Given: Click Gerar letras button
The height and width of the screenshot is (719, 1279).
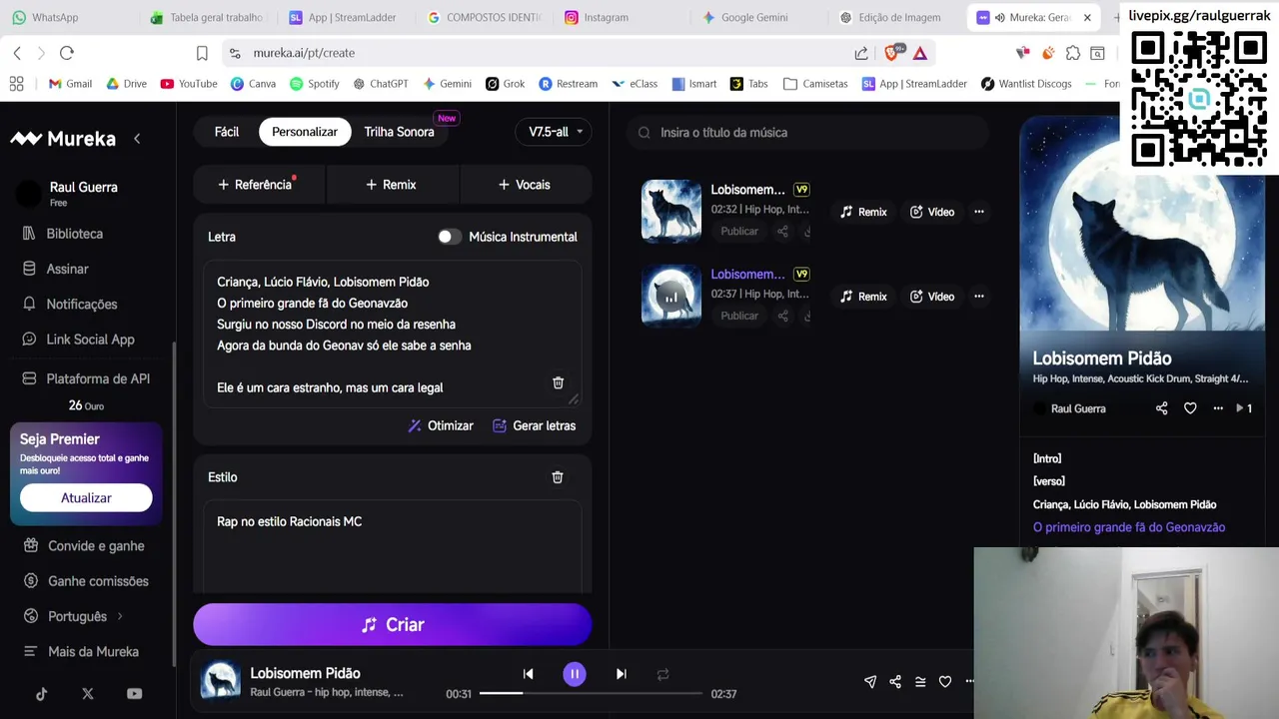Looking at the screenshot, I should coord(535,425).
